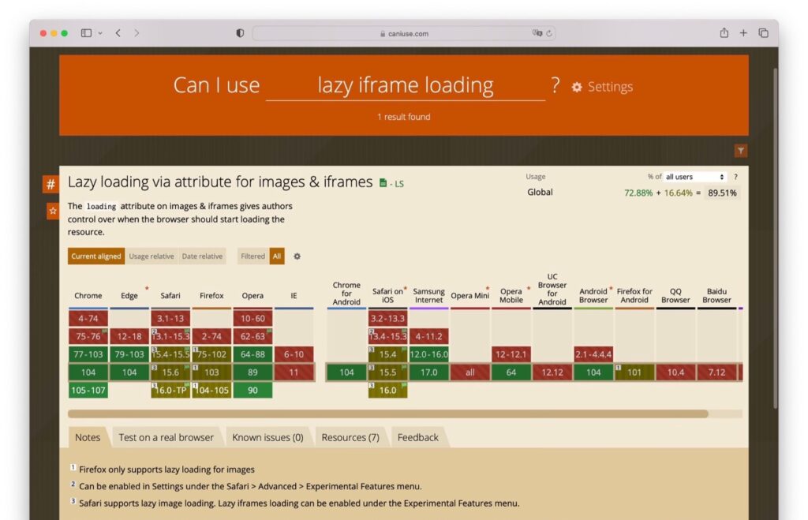Open the Known issues (0) tab

pyautogui.click(x=268, y=437)
